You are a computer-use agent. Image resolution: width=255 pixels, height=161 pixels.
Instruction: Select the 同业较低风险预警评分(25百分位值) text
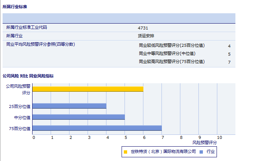(x=171, y=46)
